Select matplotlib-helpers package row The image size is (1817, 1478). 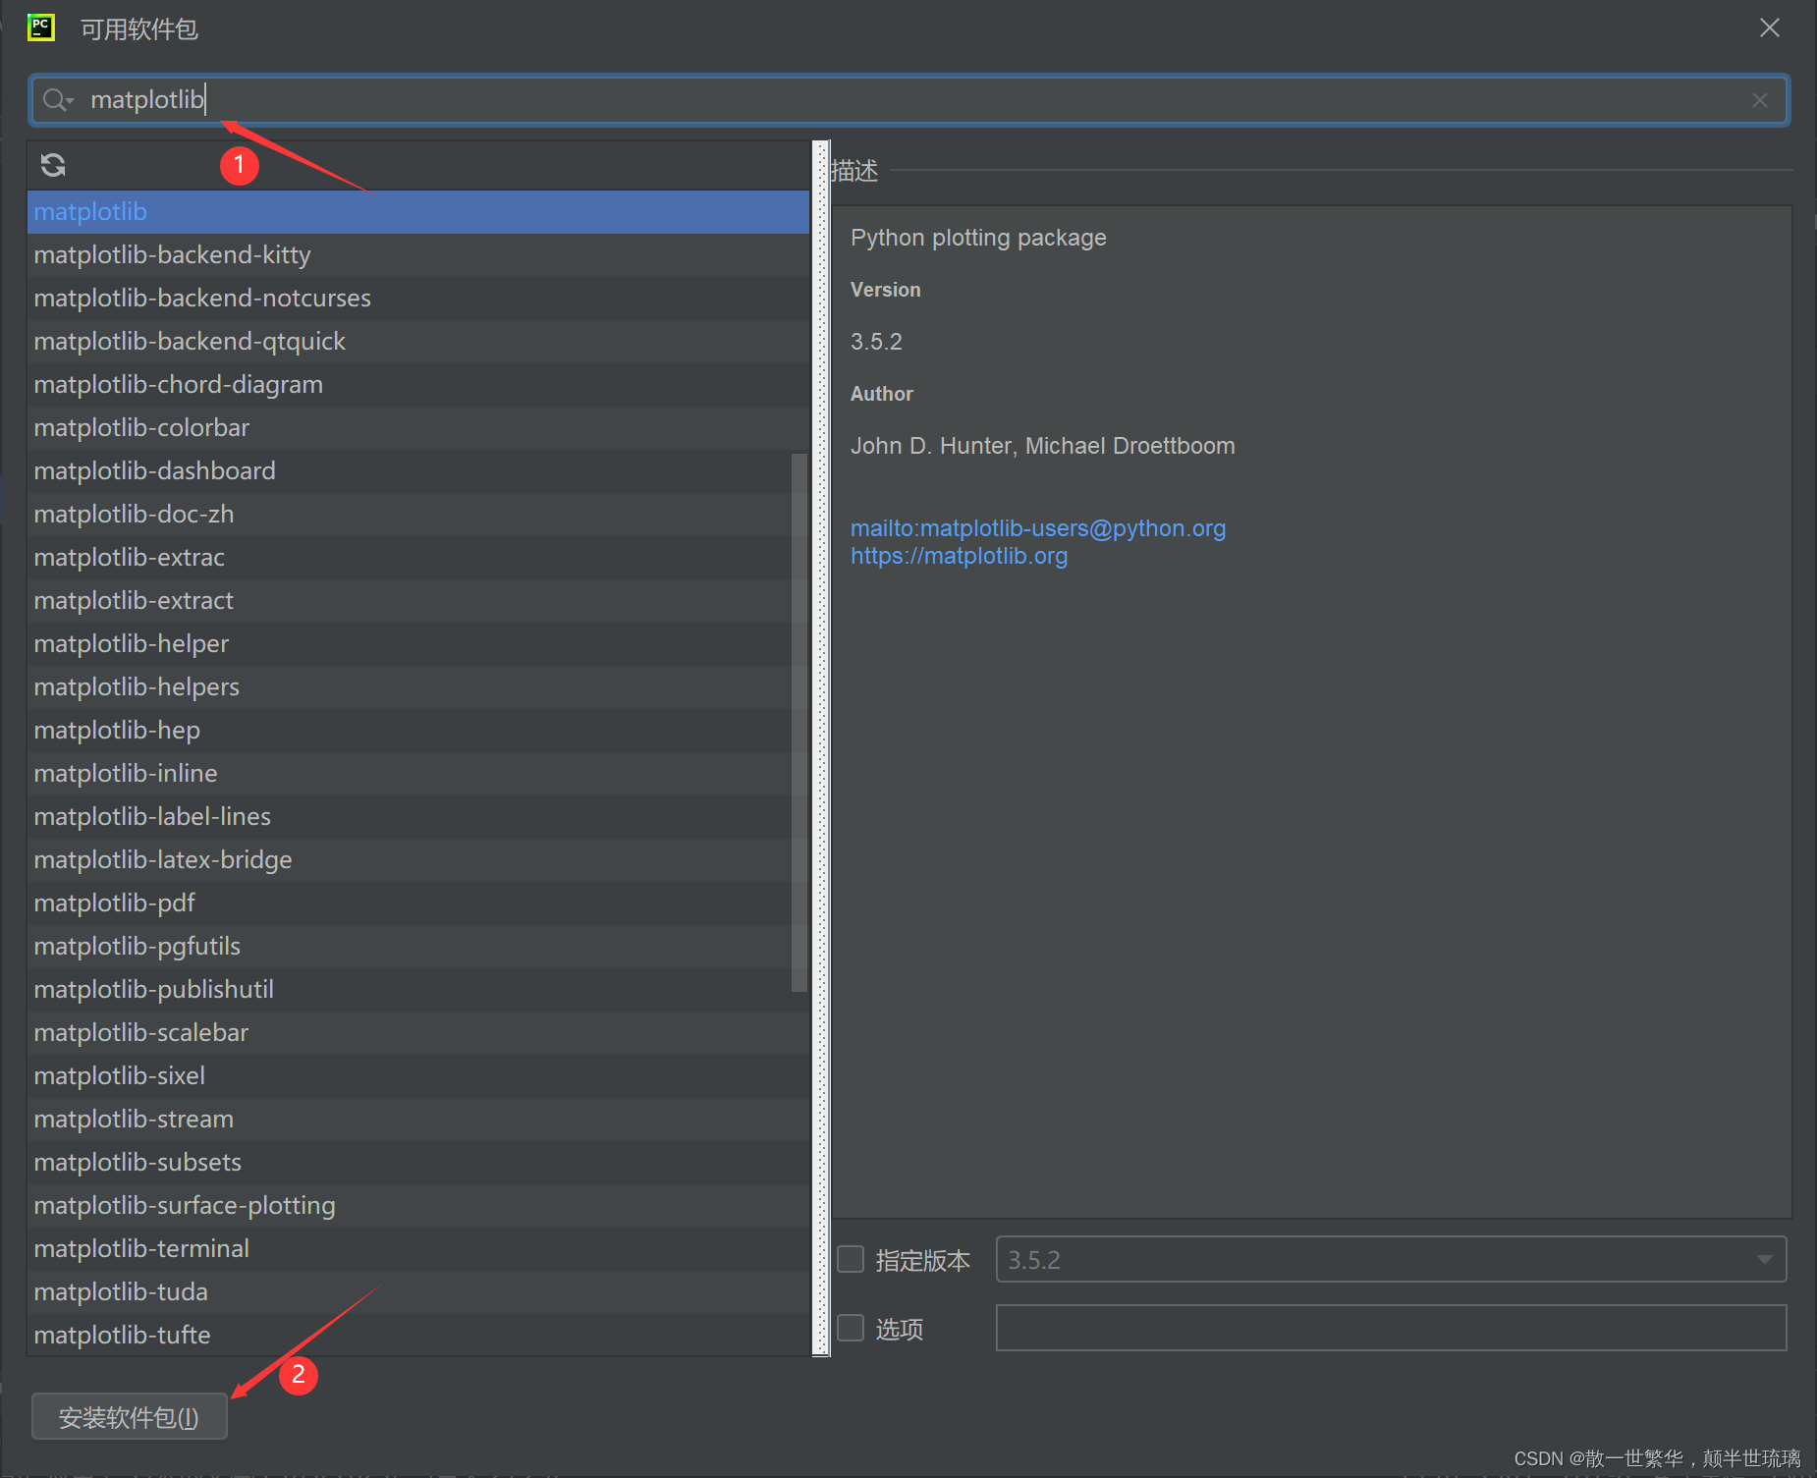tap(418, 687)
